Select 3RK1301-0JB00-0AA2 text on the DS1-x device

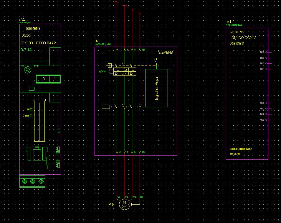[x=38, y=43]
